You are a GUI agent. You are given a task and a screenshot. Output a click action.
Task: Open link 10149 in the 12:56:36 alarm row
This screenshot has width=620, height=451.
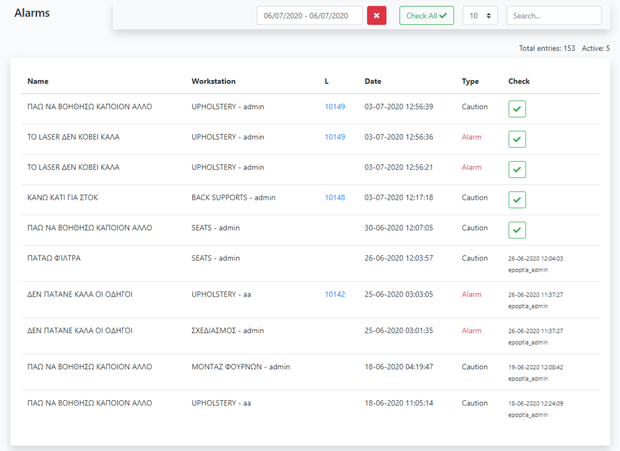[x=335, y=137]
